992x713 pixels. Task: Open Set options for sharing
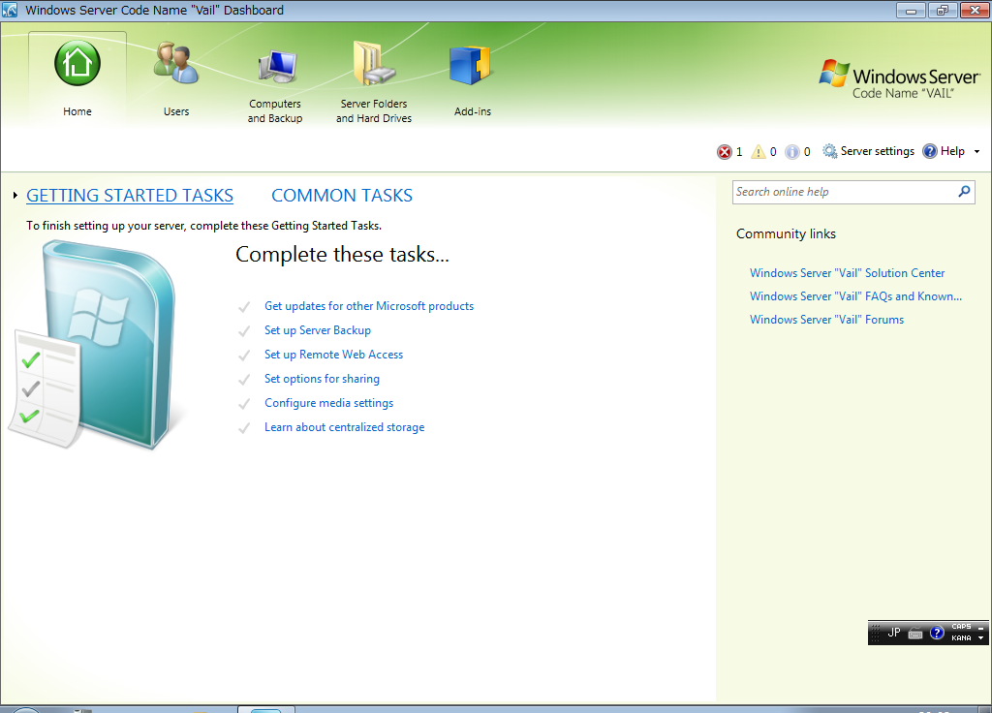click(x=322, y=379)
